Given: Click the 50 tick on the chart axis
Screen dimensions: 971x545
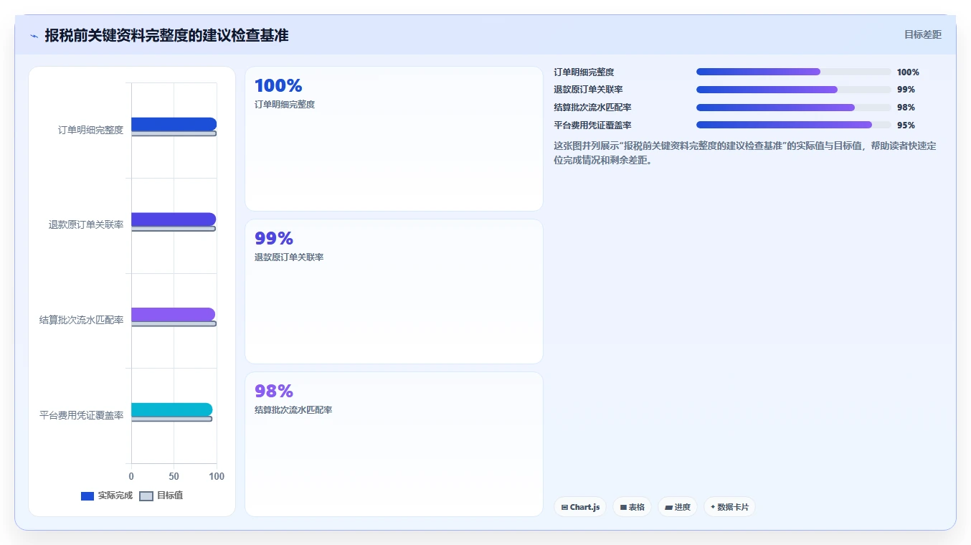Looking at the screenshot, I should click(x=174, y=476).
